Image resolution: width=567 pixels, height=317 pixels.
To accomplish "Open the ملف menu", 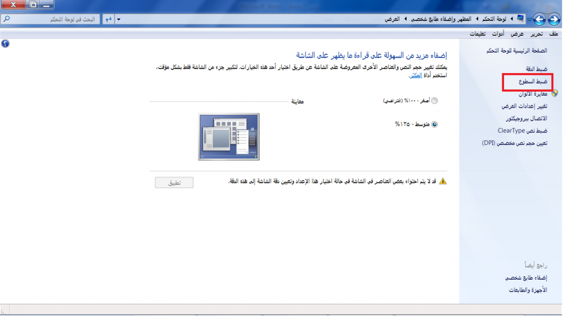I will click(553, 34).
